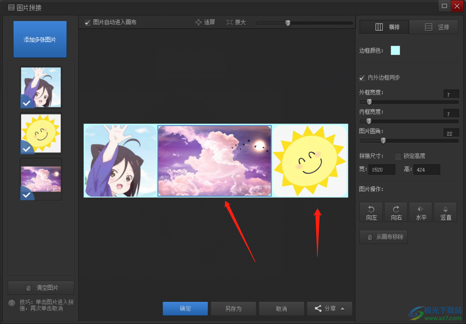Click the 图片圆角 slider handle
Viewport: 466px width, 324px height.
[383, 141]
